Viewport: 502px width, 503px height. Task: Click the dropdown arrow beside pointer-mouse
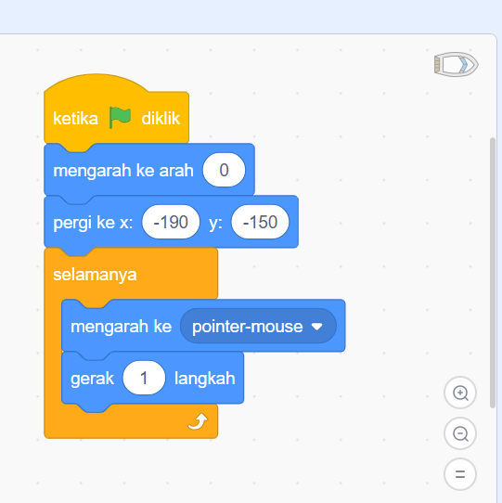pos(317,327)
